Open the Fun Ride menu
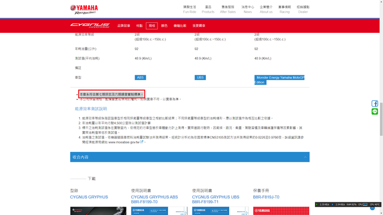The image size is (383, 215). coord(189,9)
